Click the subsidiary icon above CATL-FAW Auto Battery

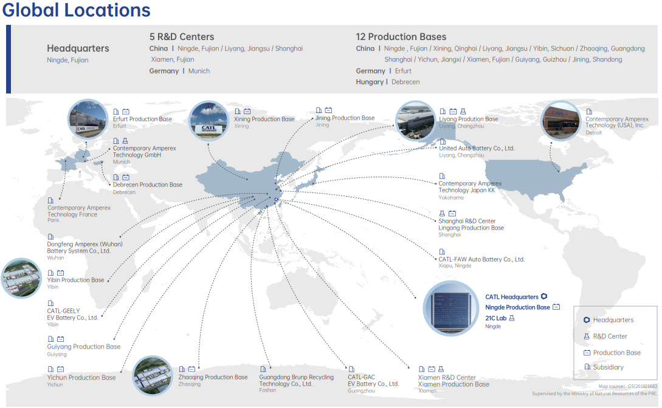442,252
